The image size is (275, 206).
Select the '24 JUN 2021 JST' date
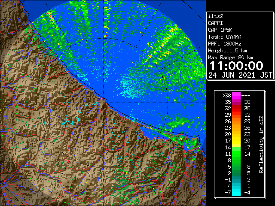[x=240, y=75]
